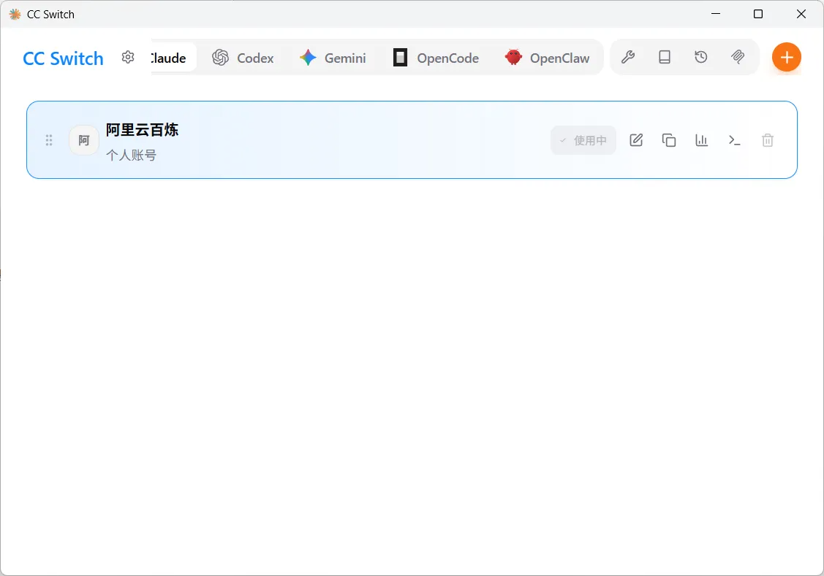This screenshot has height=576, width=824.
Task: Close the CC Switch window
Action: coord(801,14)
